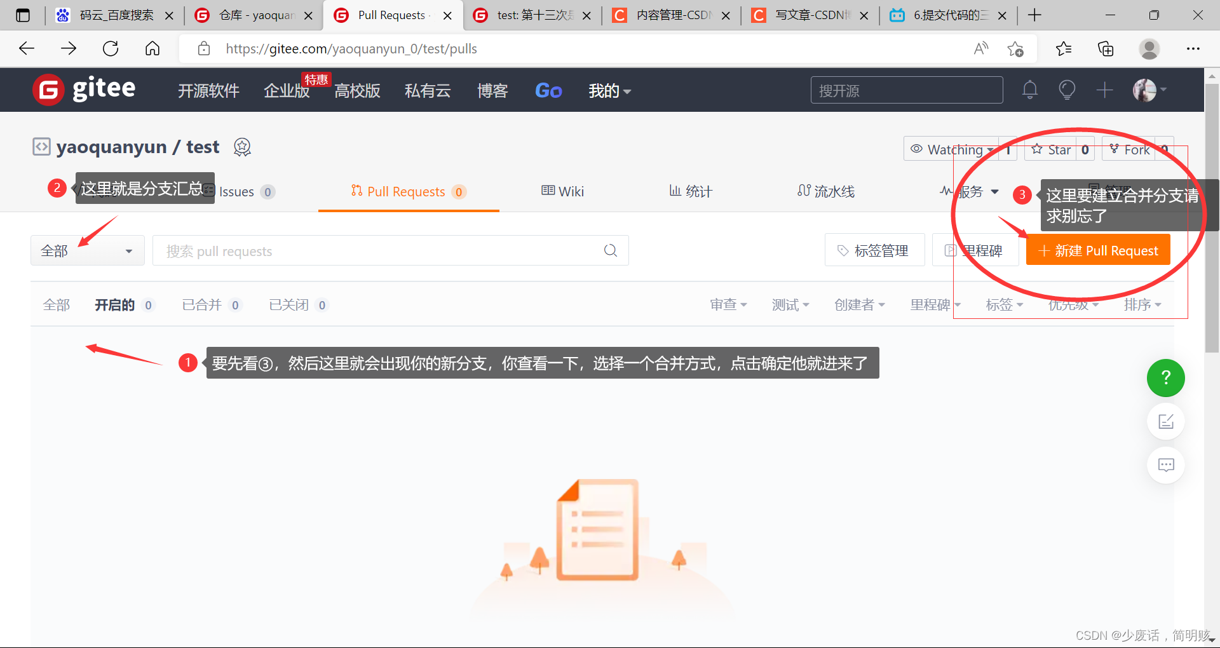This screenshot has width=1220, height=648.
Task: Open a new browser tab
Action: (x=1034, y=15)
